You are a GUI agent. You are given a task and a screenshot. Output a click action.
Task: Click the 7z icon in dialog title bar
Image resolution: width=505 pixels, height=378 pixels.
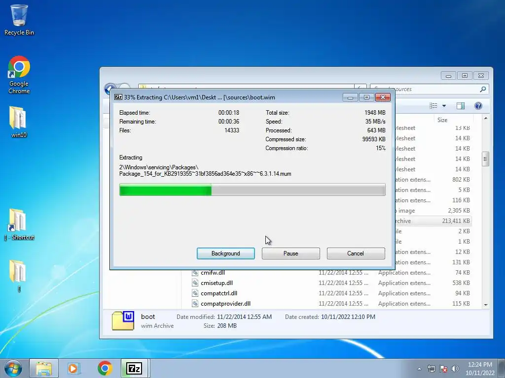click(x=118, y=97)
